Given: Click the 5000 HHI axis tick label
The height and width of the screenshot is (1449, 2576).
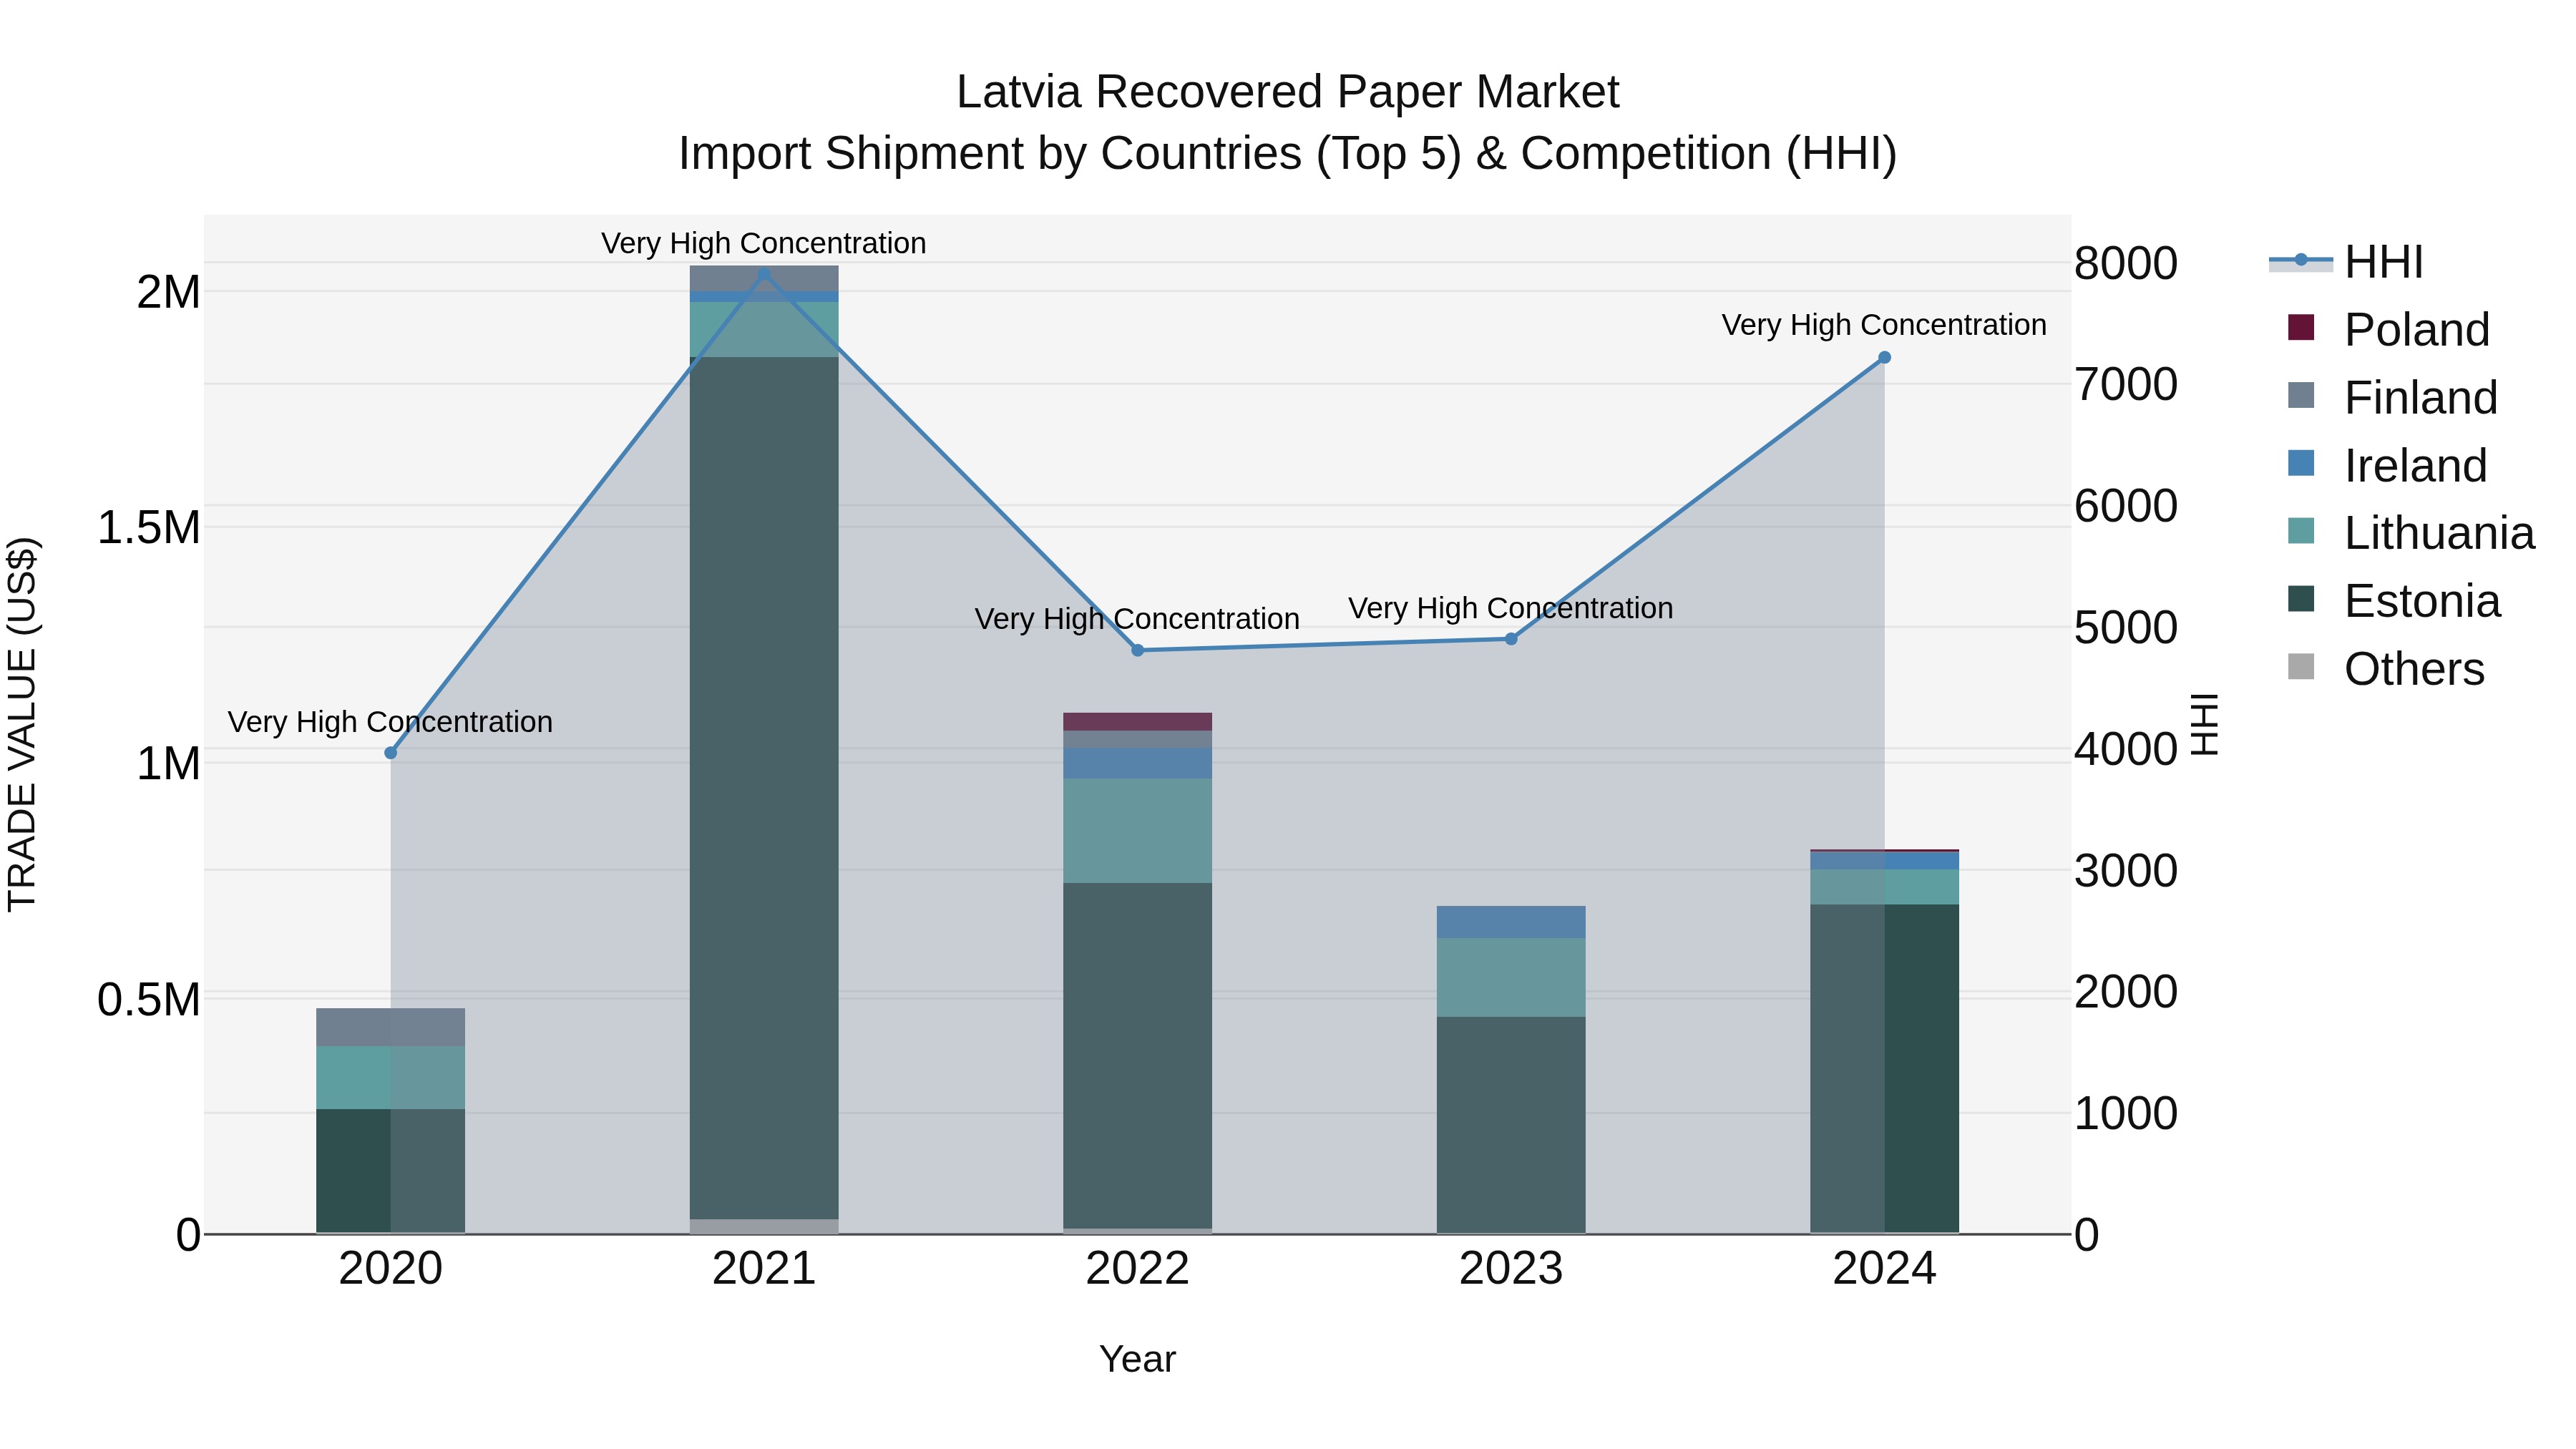Looking at the screenshot, I should [2126, 627].
